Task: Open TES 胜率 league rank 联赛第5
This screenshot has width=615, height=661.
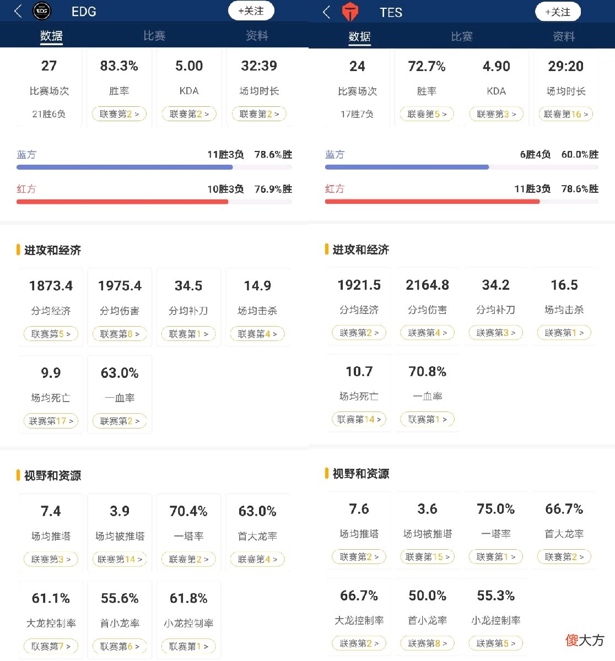Action: 427,114
